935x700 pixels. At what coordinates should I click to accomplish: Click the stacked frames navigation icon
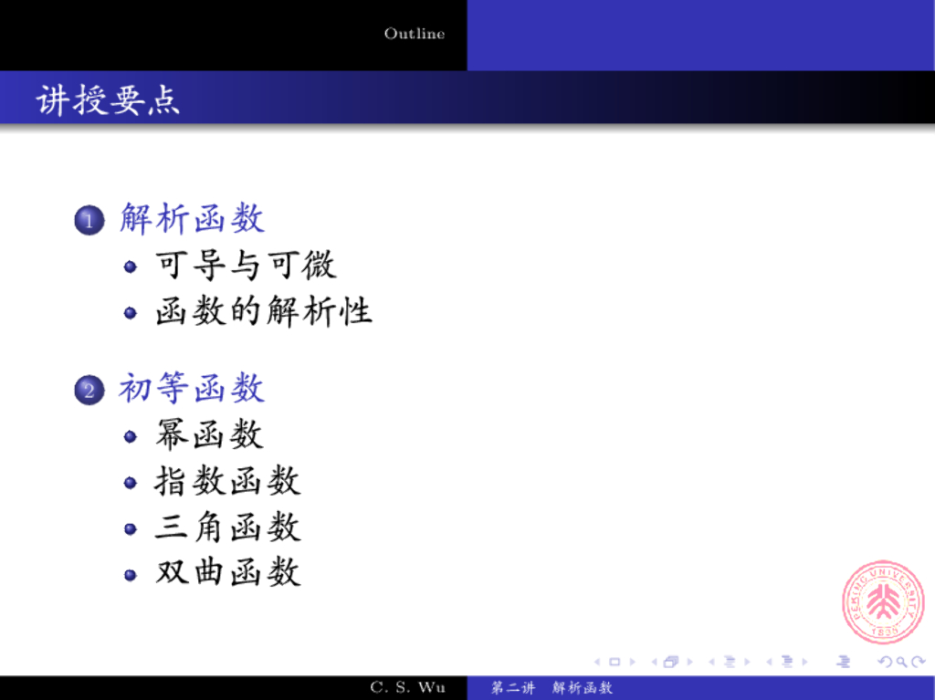click(x=671, y=662)
